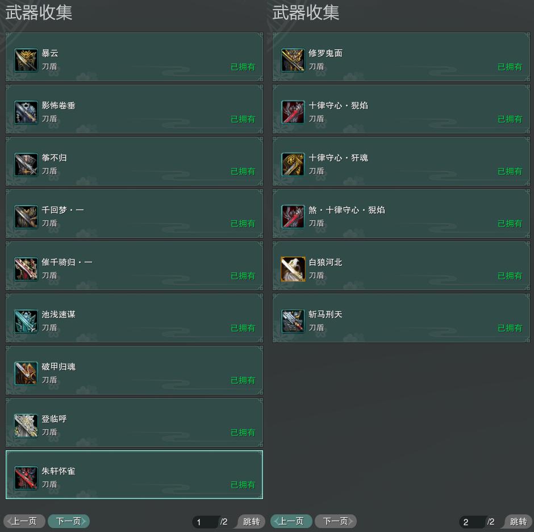Viewport: 534px width, 532px height.
Task: Click the 筝不归 weapon icon
Action: (x=26, y=165)
